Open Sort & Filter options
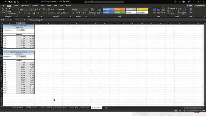This screenshot has height=116, width=206. tap(179, 11)
